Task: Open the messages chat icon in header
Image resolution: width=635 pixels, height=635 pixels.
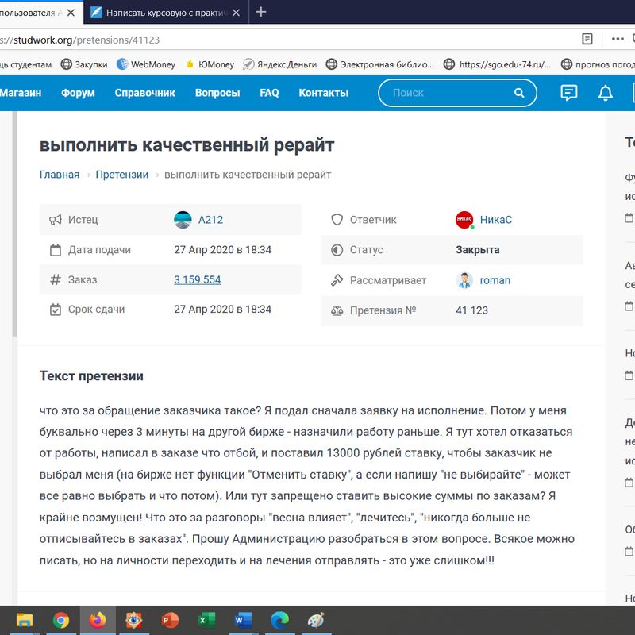Action: pyautogui.click(x=569, y=93)
